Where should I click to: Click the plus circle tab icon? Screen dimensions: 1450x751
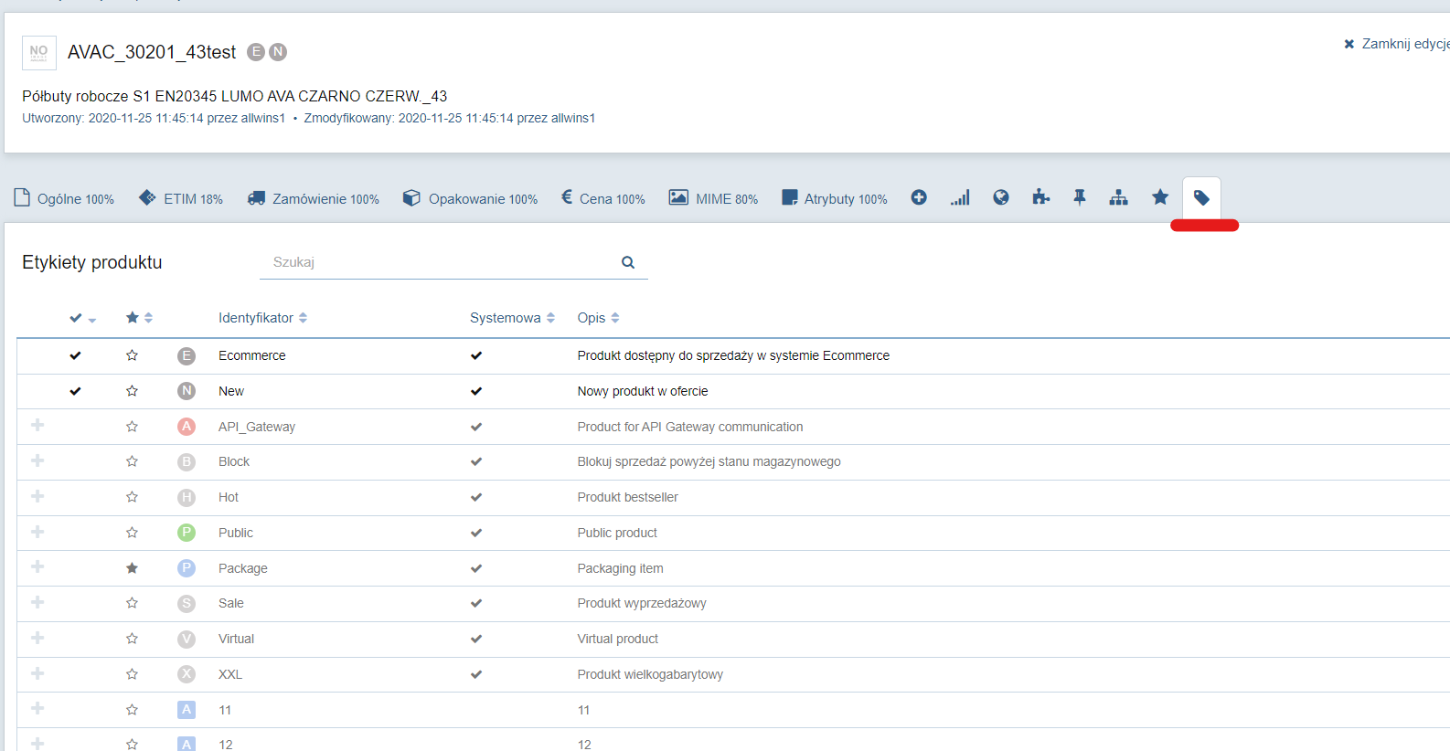pyautogui.click(x=919, y=197)
